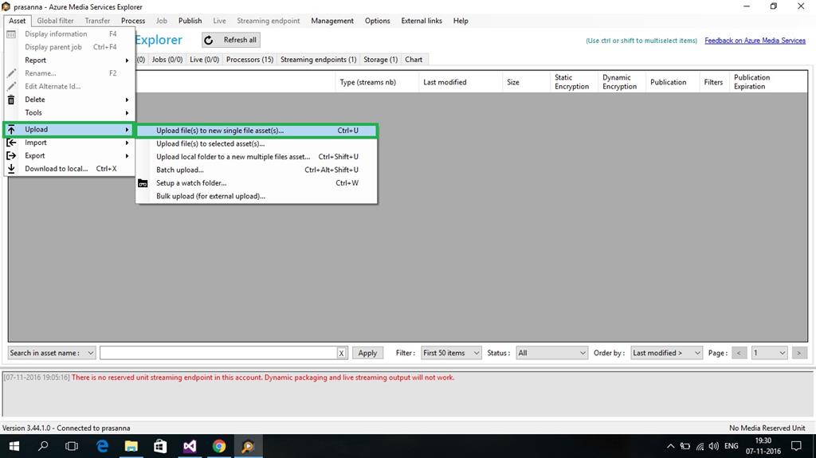
Task: Switch to the Processors (15) tab
Action: coord(249,59)
